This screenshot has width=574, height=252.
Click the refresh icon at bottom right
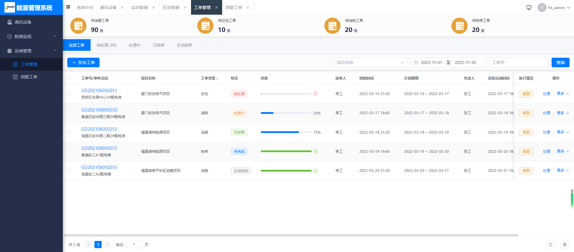click(x=551, y=245)
